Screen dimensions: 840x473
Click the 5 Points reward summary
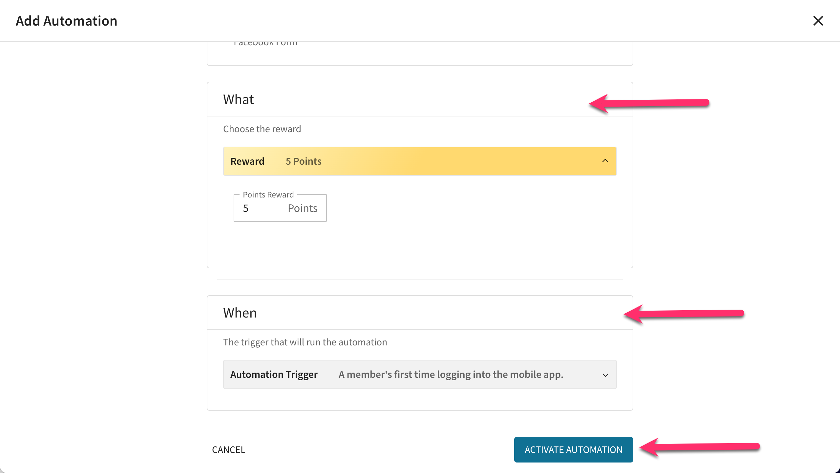[304, 161]
